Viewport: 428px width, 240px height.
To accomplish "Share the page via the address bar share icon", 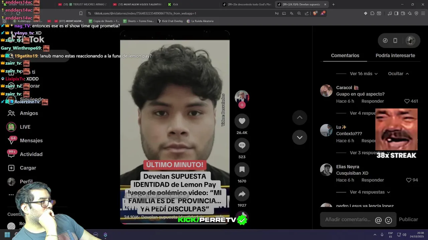I will tap(306, 13).
